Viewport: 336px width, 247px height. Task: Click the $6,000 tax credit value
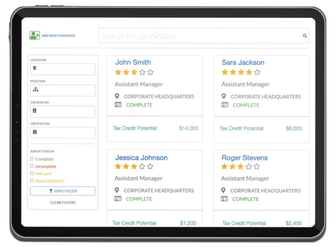click(x=294, y=129)
